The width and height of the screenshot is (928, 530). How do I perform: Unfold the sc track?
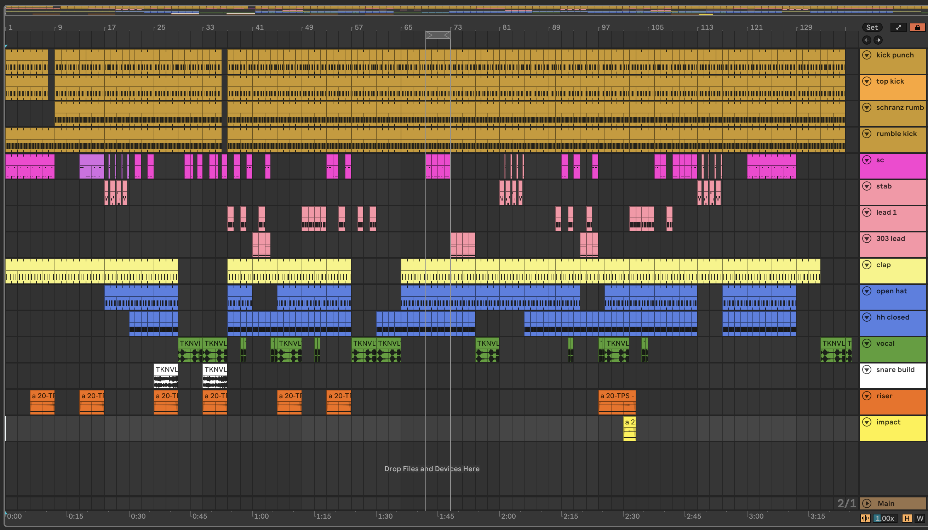[867, 160]
